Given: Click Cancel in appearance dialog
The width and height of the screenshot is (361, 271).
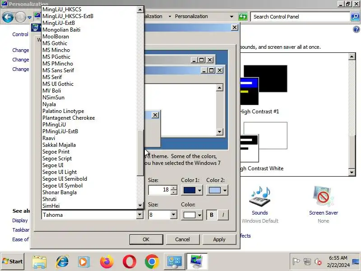Looking at the screenshot, I should click(x=182, y=239).
